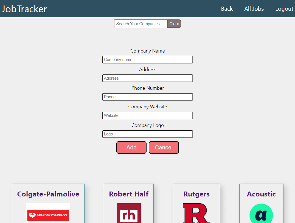This screenshot has height=223, width=295.
Task: Select the Address input field
Action: click(148, 78)
